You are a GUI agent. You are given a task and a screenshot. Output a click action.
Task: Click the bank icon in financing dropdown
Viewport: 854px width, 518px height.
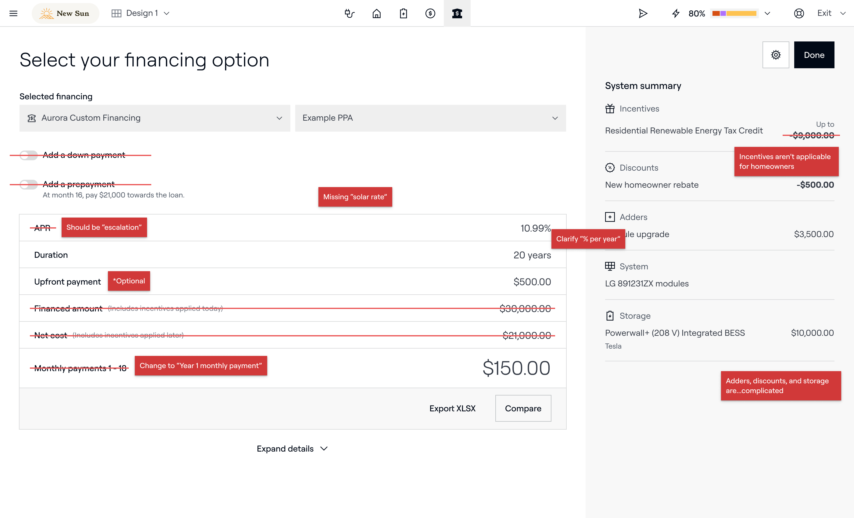(31, 118)
